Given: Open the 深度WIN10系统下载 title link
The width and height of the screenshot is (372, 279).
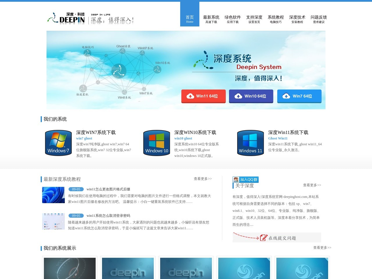Looking at the screenshot, I should (195, 133).
